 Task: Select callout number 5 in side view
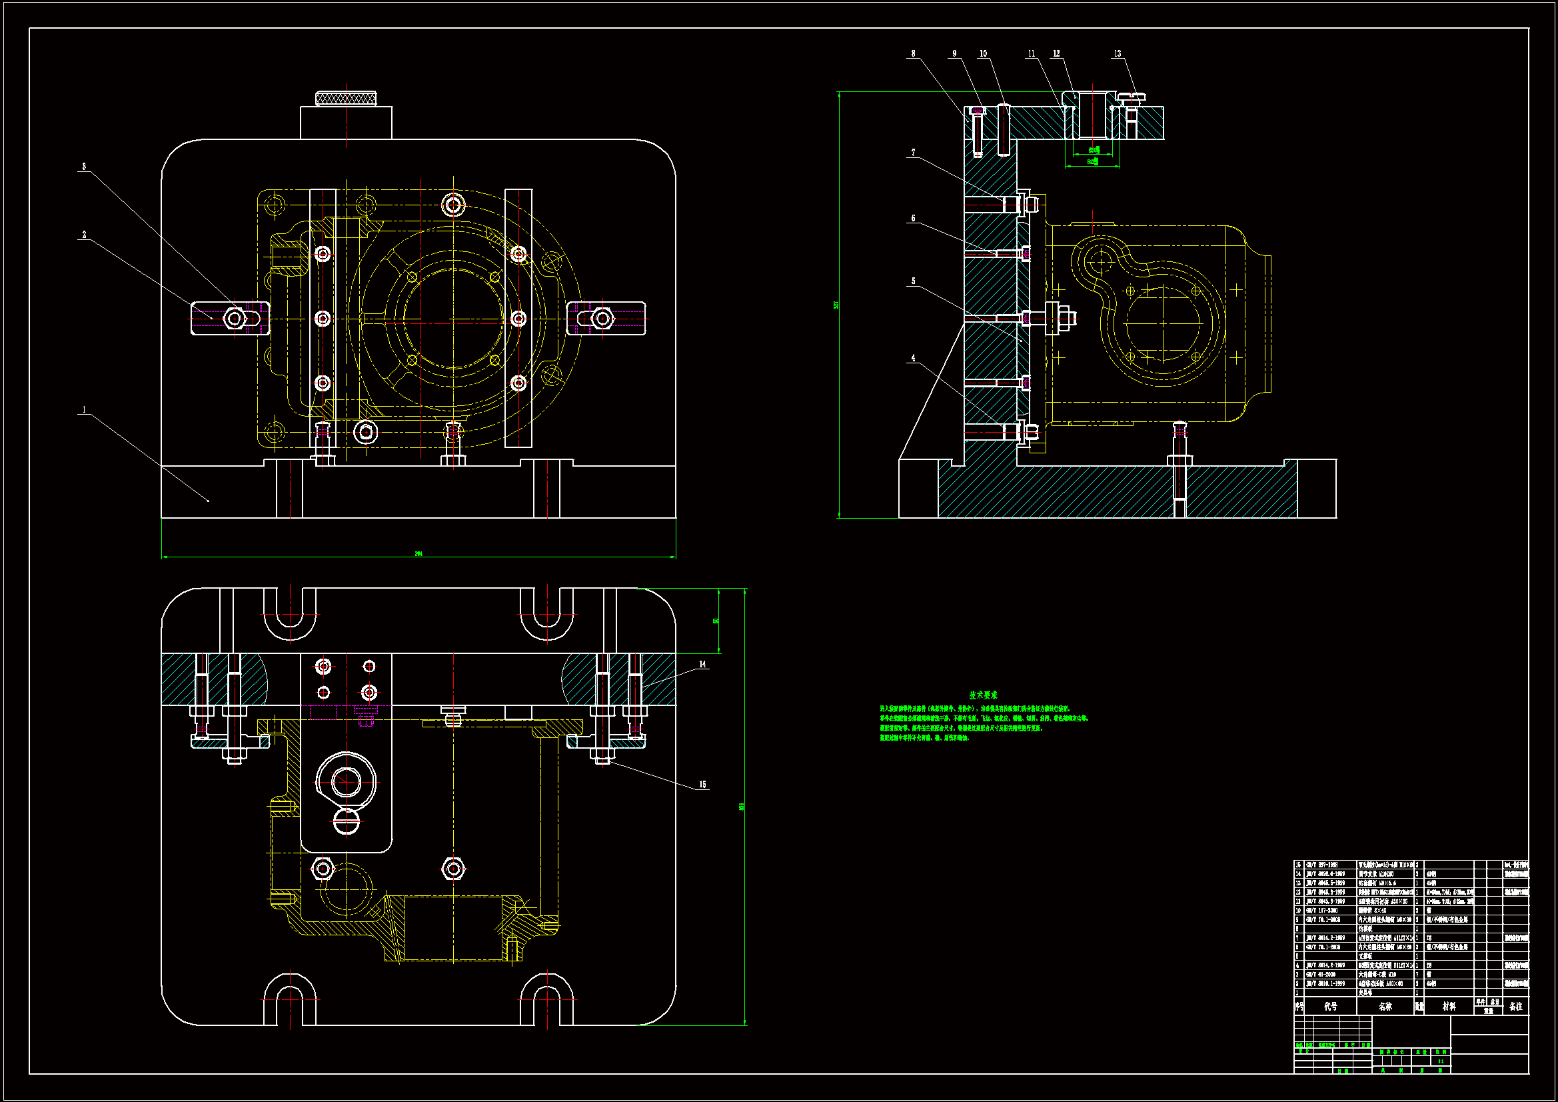click(x=913, y=281)
